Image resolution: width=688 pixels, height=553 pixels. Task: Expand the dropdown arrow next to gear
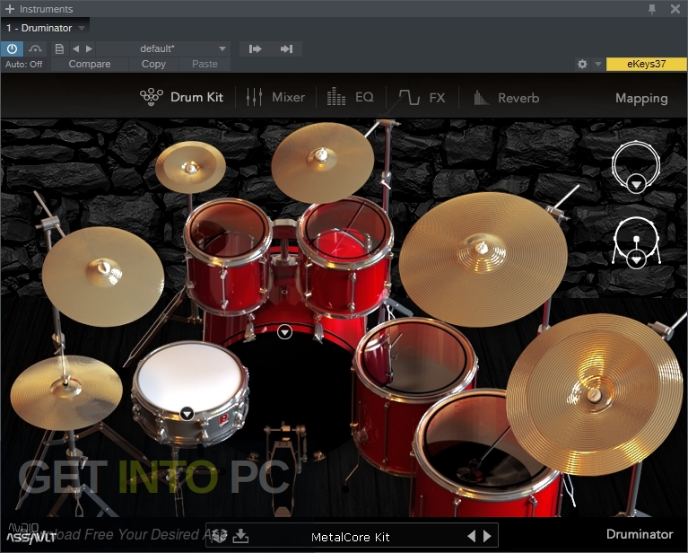point(597,64)
